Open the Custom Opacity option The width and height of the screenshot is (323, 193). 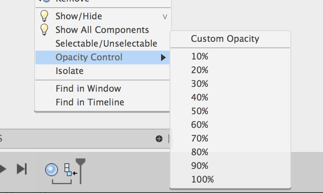225,39
